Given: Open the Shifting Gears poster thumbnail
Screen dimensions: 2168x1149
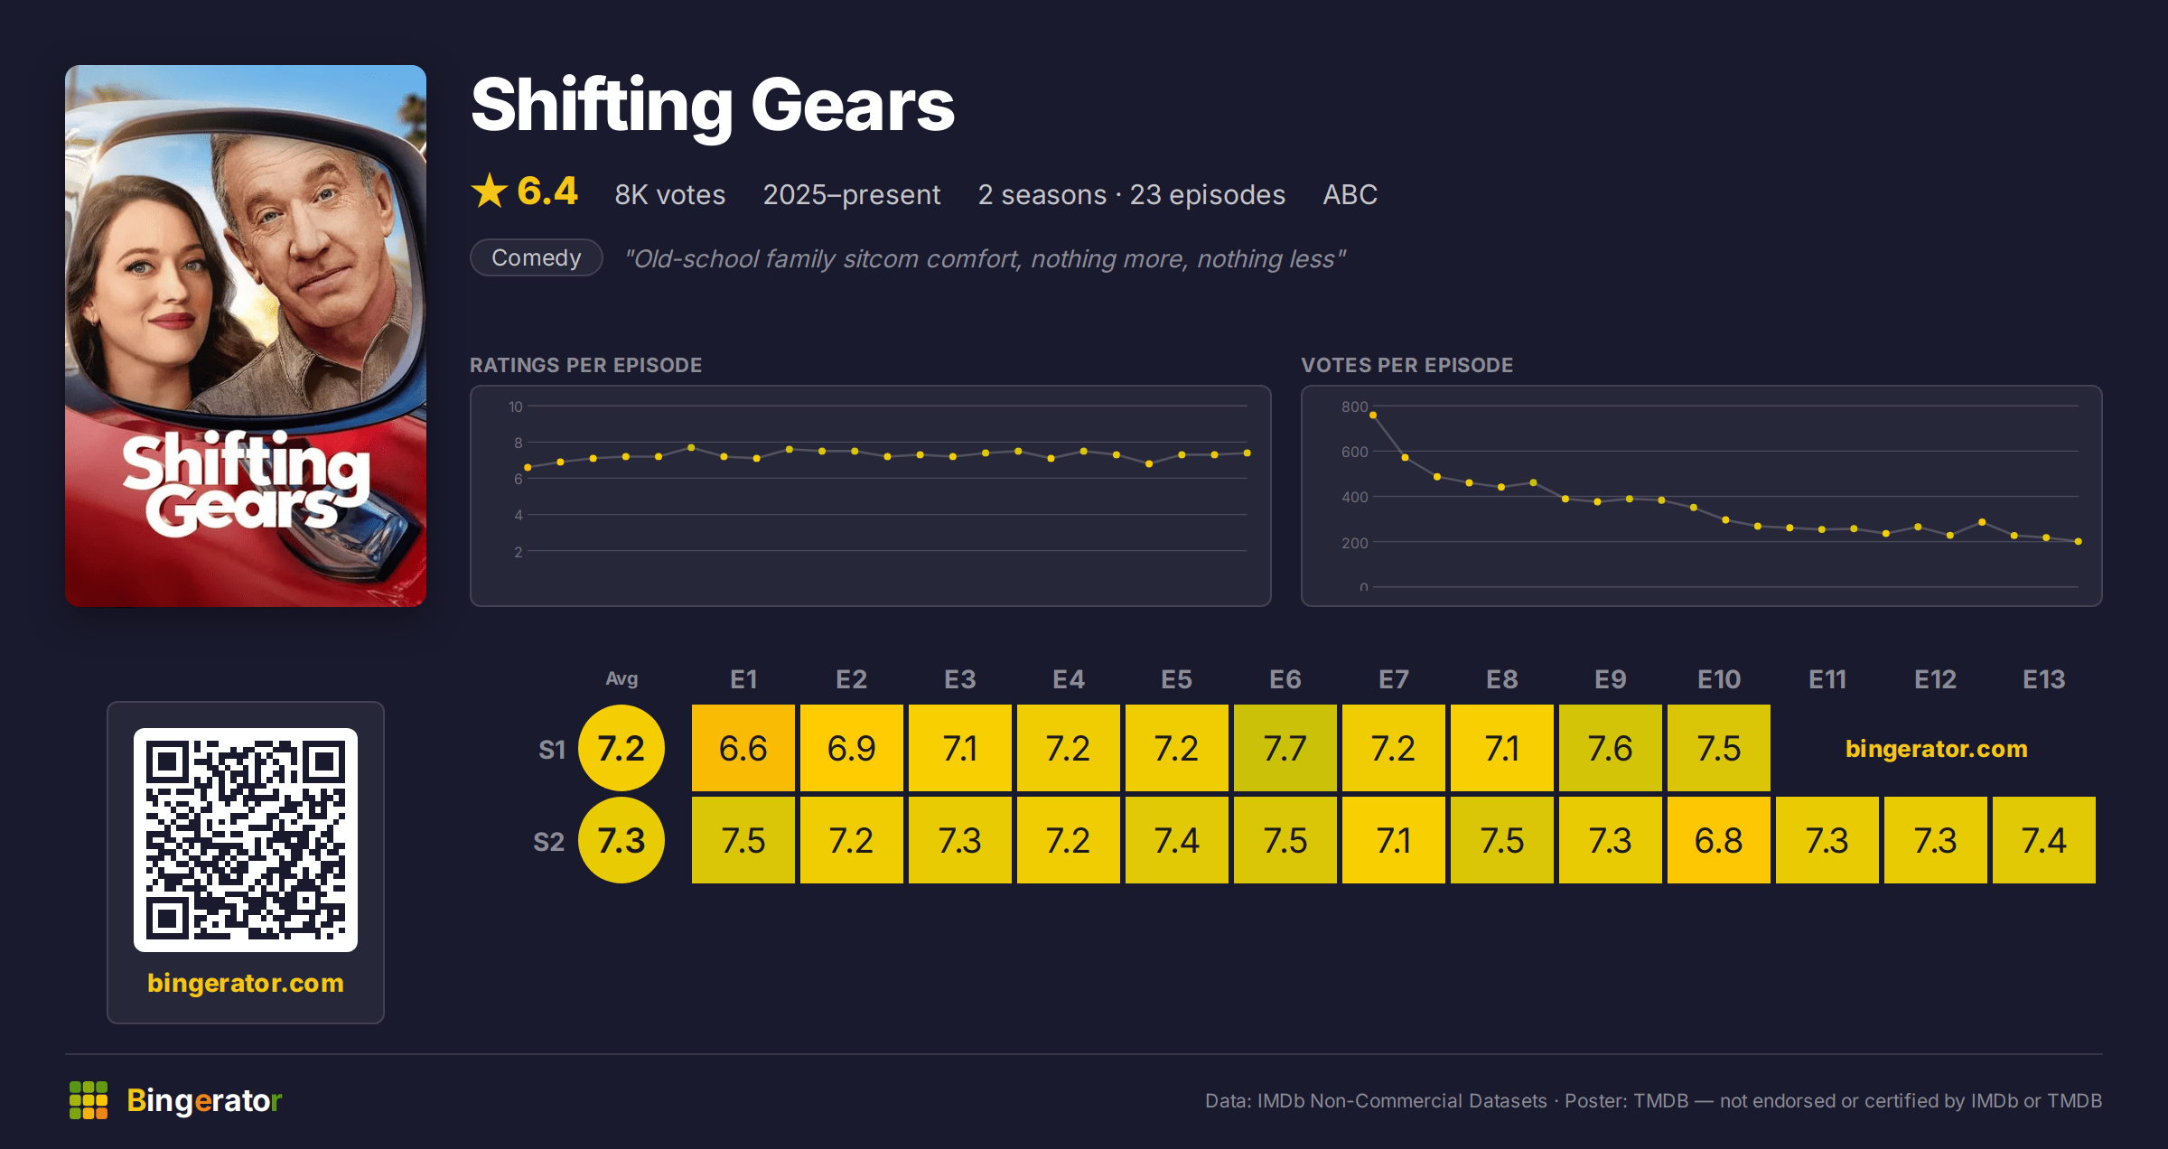Looking at the screenshot, I should (x=246, y=336).
